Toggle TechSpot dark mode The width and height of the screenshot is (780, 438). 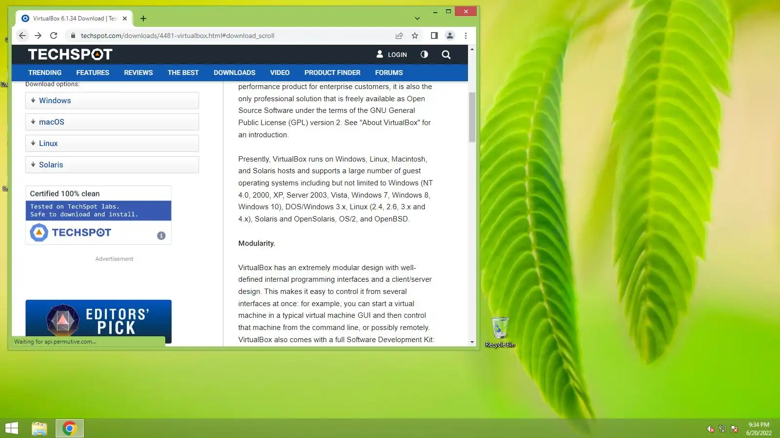424,55
